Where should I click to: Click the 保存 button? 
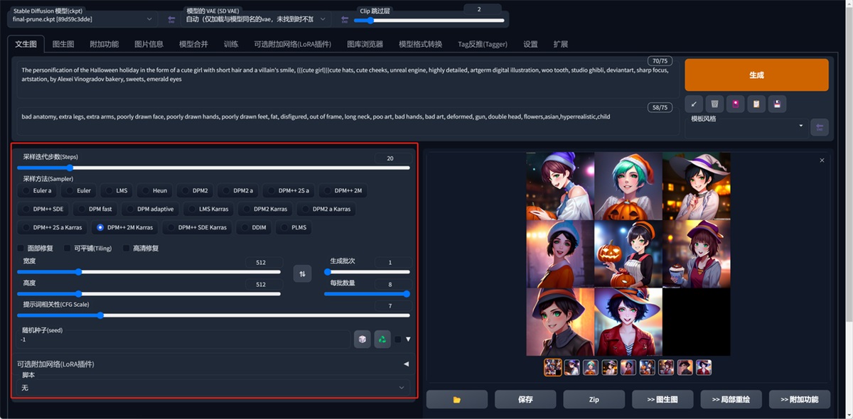525,399
